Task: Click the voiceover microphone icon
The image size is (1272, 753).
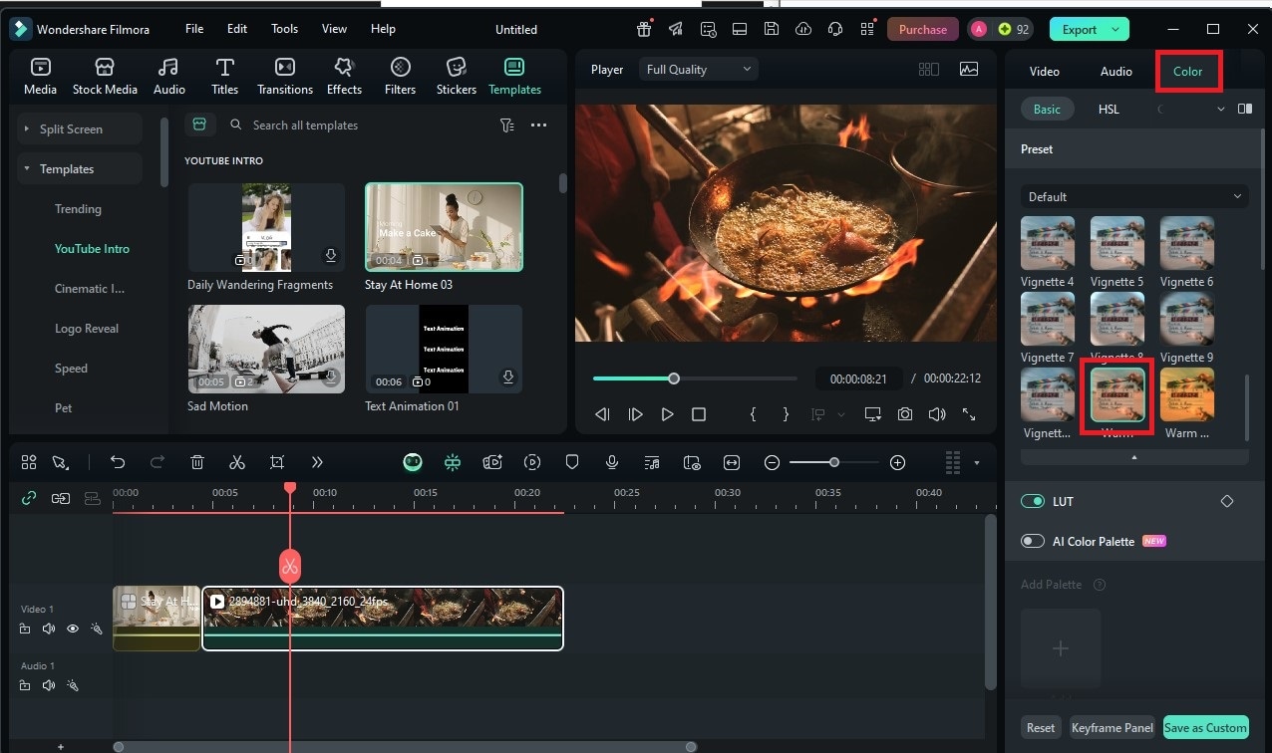Action: point(612,462)
